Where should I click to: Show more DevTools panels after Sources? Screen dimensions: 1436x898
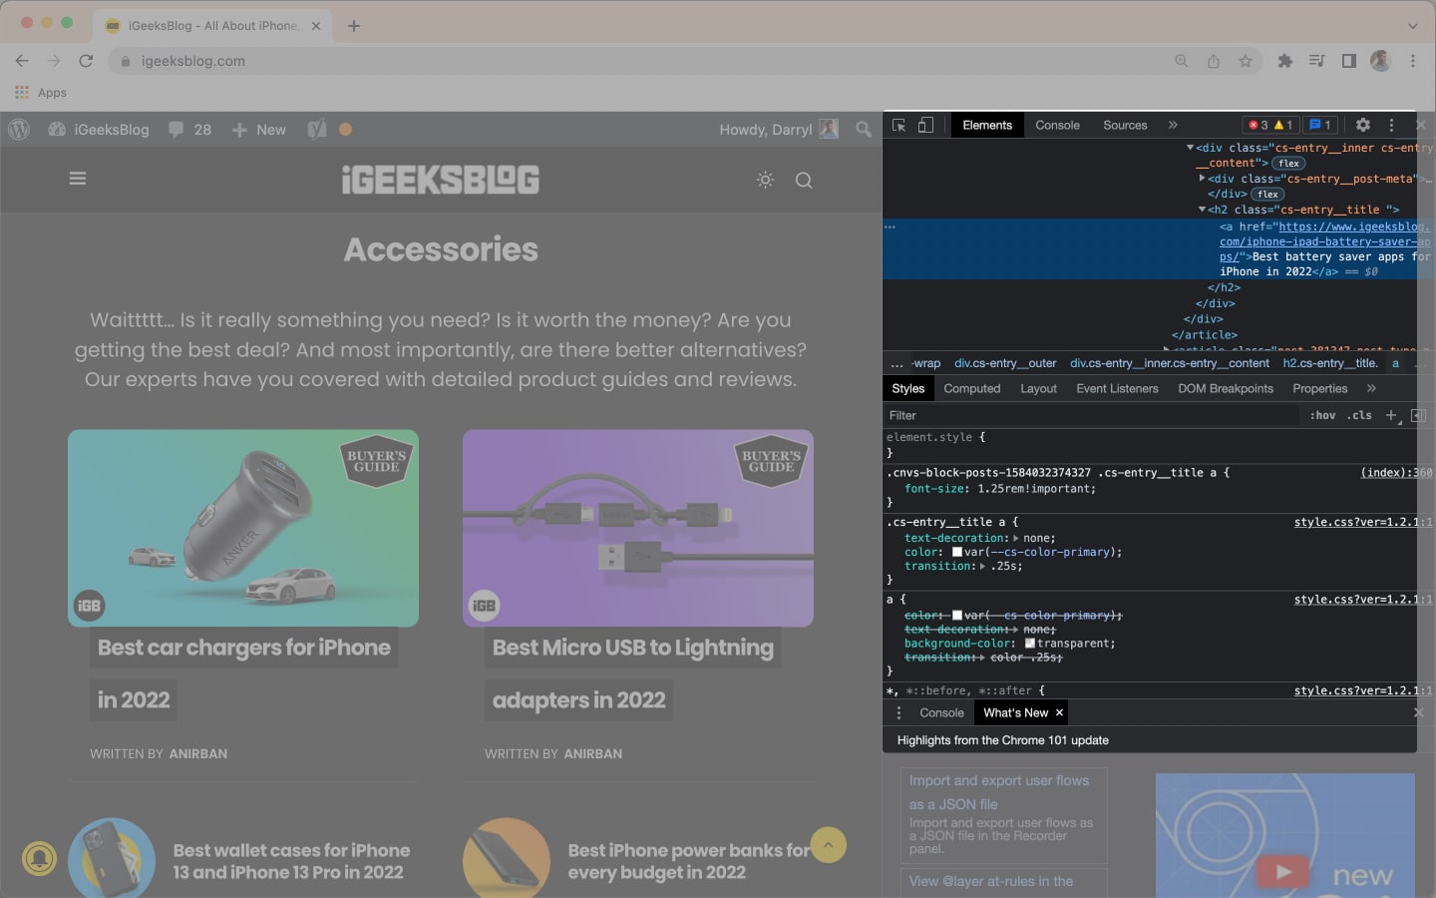(1173, 125)
